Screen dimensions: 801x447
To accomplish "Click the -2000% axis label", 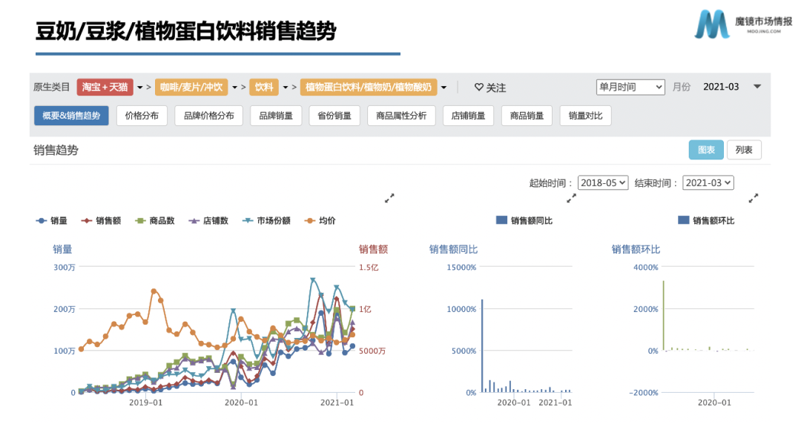I will click(x=644, y=393).
